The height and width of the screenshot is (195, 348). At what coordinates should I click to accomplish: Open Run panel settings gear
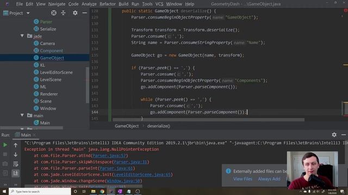[x=334, y=135]
